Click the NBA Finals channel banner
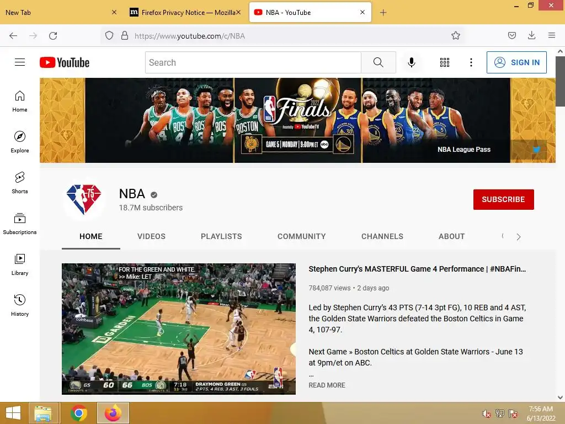 297,120
